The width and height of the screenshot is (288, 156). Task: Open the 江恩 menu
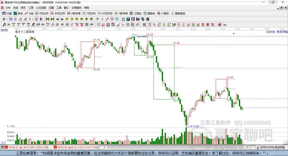point(31,8)
